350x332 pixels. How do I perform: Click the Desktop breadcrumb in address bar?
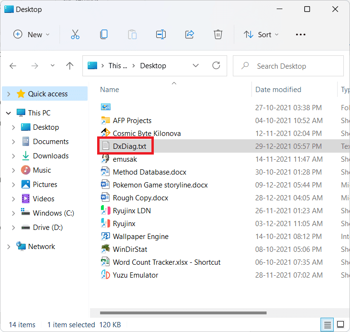(153, 66)
